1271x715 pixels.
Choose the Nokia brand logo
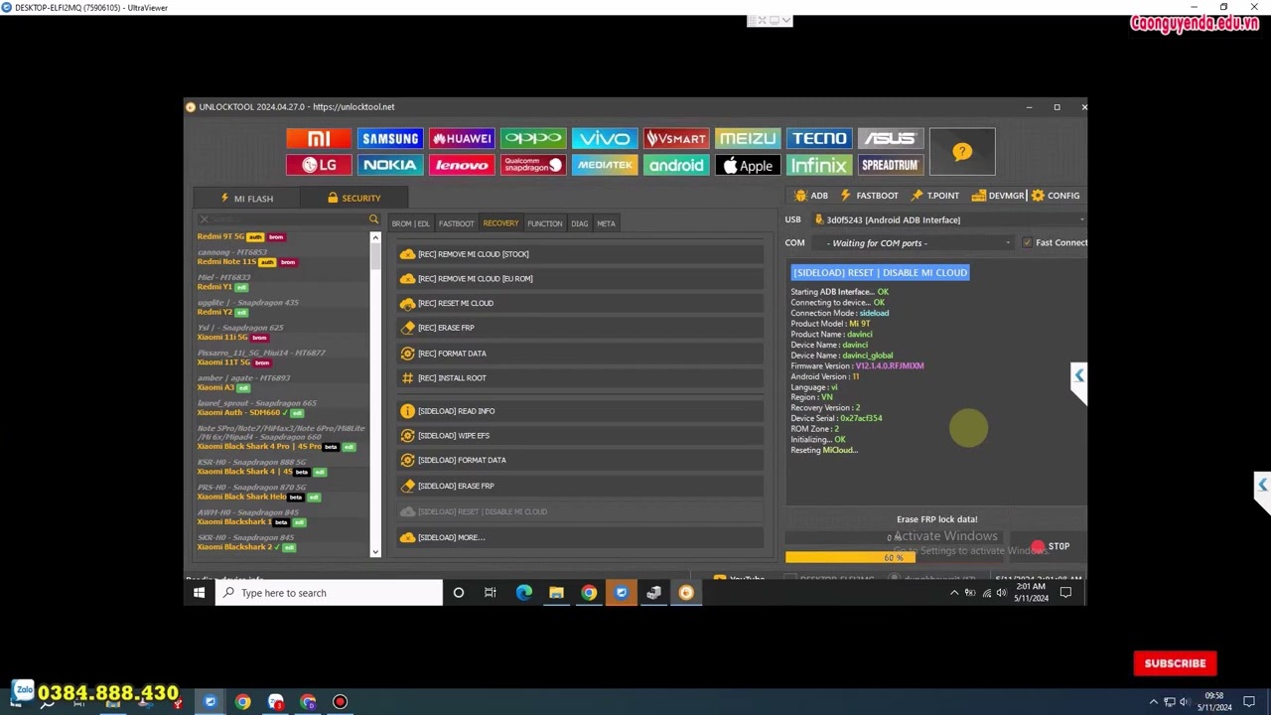tap(390, 166)
